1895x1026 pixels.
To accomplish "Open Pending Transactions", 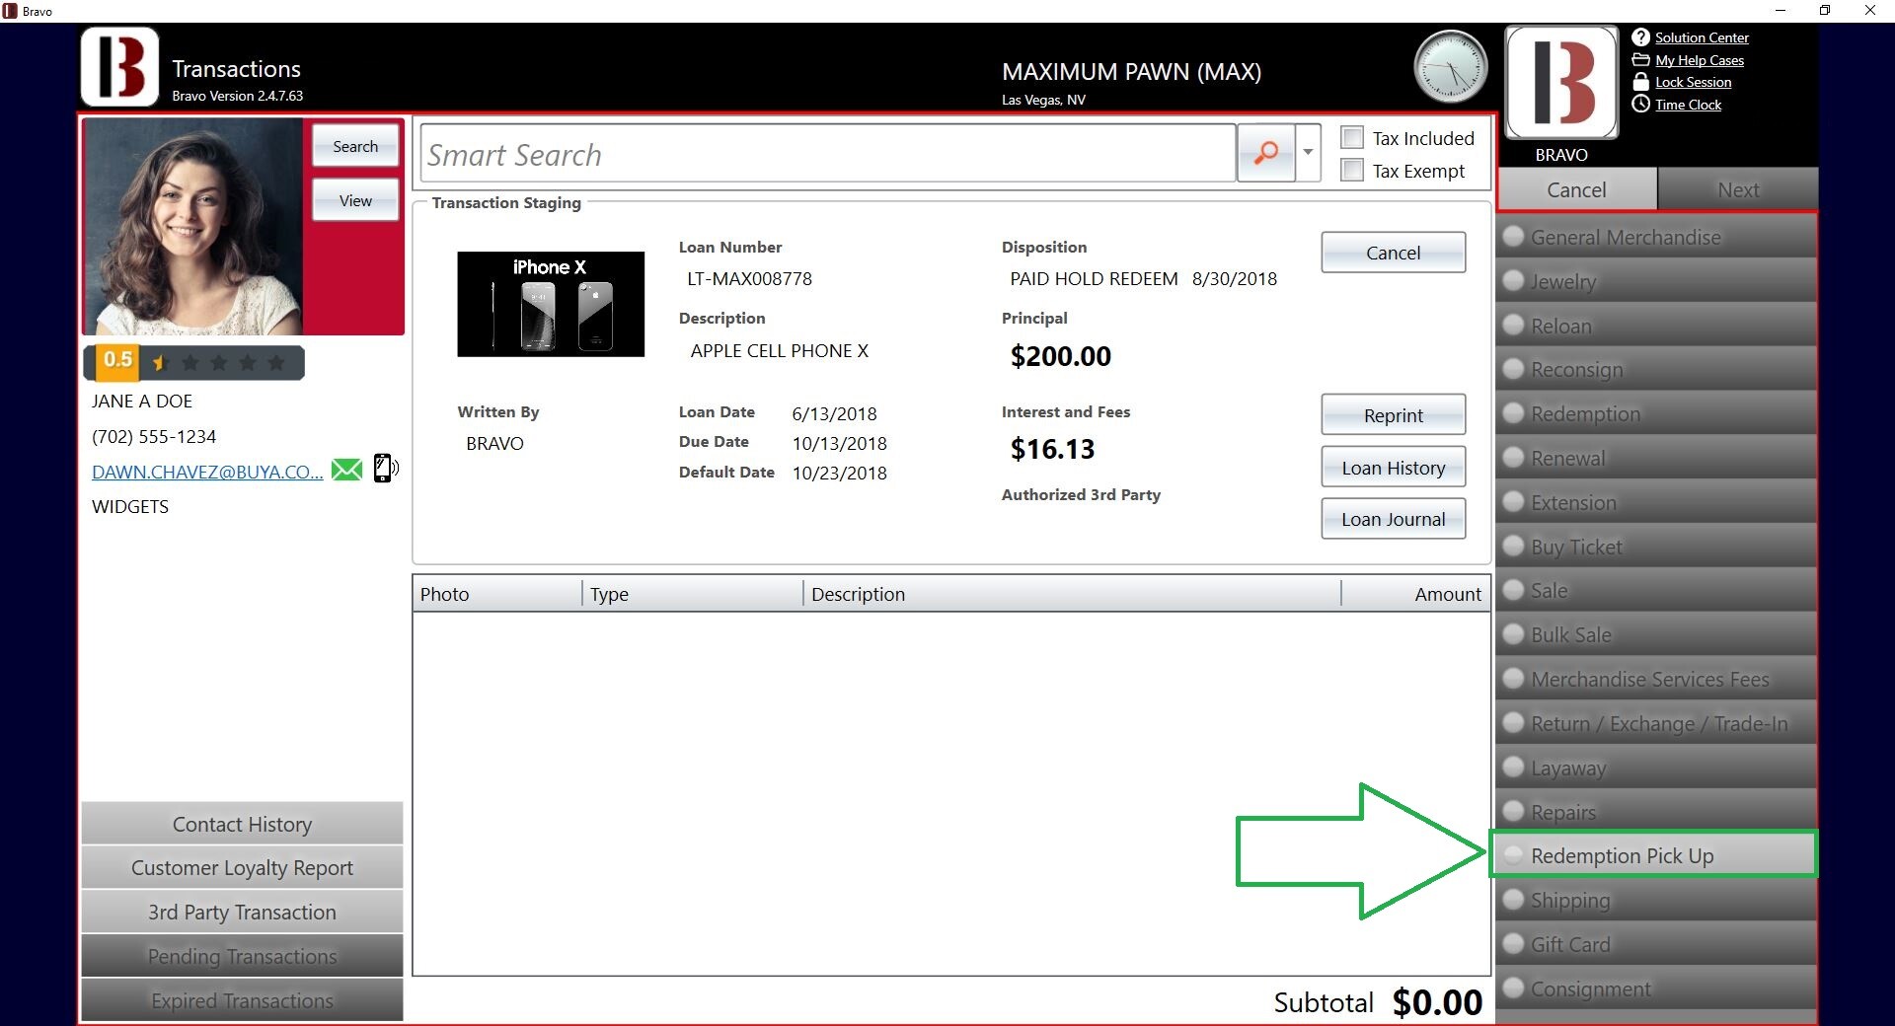I will click(x=242, y=957).
